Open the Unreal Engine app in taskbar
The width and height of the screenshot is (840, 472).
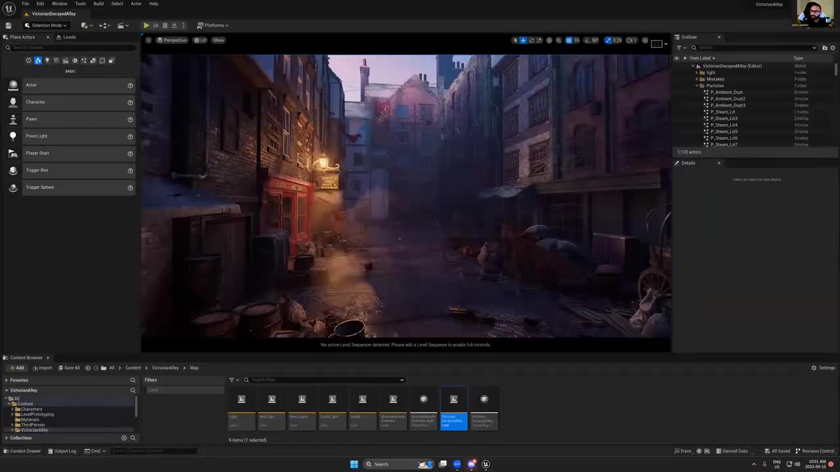pos(486,464)
